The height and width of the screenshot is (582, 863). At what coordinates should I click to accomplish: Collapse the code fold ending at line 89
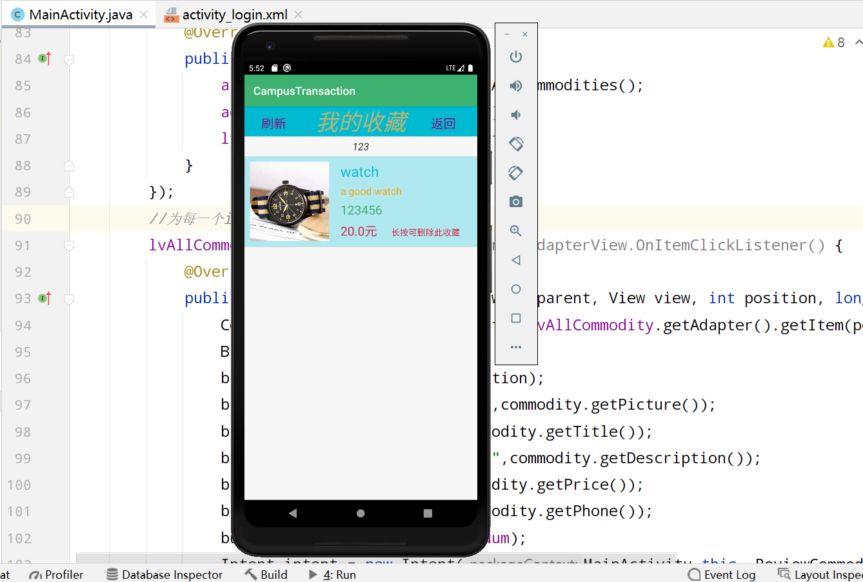tap(69, 192)
